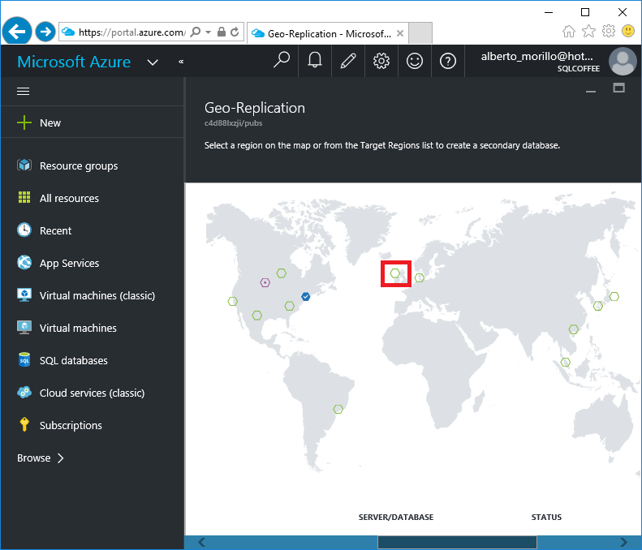Select the Geo-Replication browser tab
This screenshot has height=550, width=642.
pyautogui.click(x=329, y=33)
